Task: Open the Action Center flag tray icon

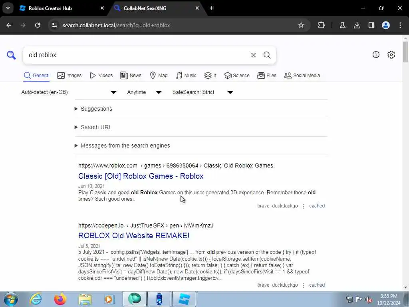Action: click(359, 299)
